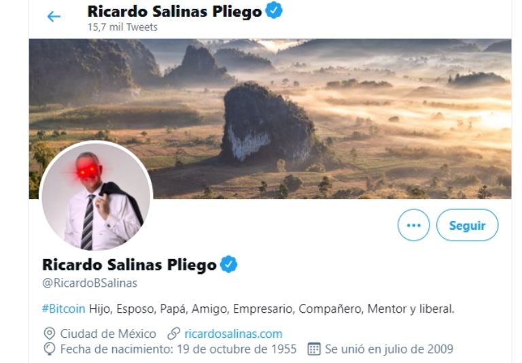Open the profile picture with red eyes
Viewport: 522px width, 363px height.
coord(96,196)
